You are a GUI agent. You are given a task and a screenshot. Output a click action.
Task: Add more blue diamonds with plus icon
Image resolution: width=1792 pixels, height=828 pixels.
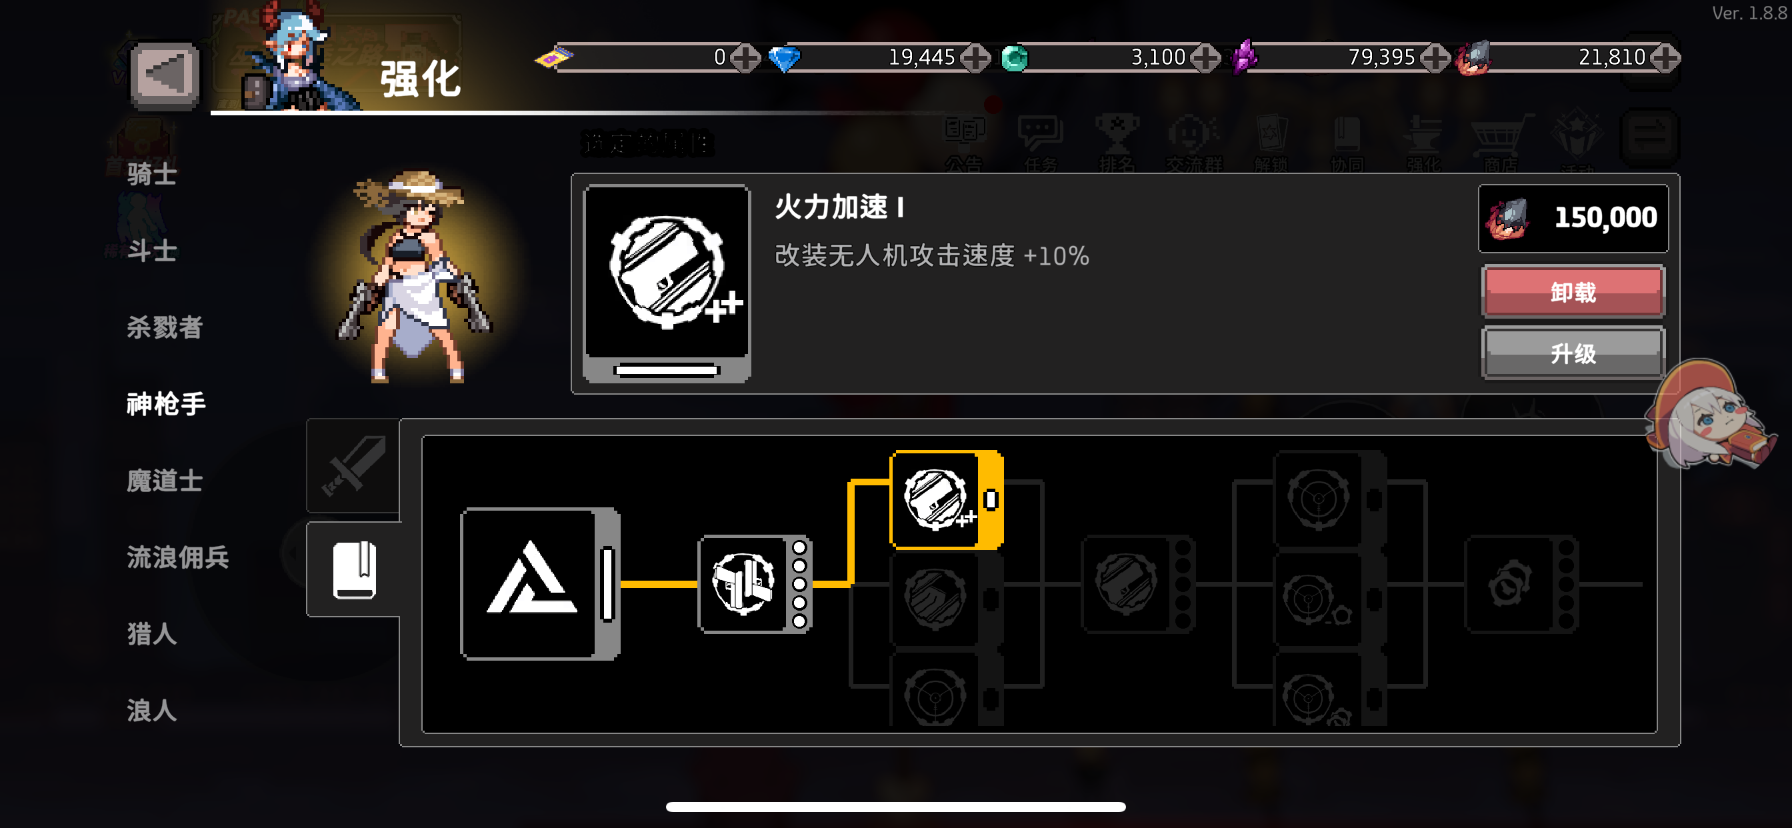click(975, 58)
